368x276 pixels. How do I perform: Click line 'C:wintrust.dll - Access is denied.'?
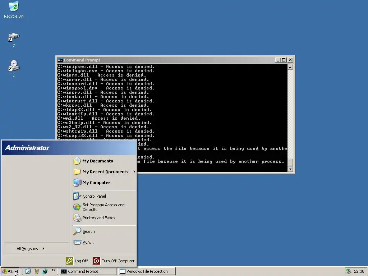pos(106,101)
